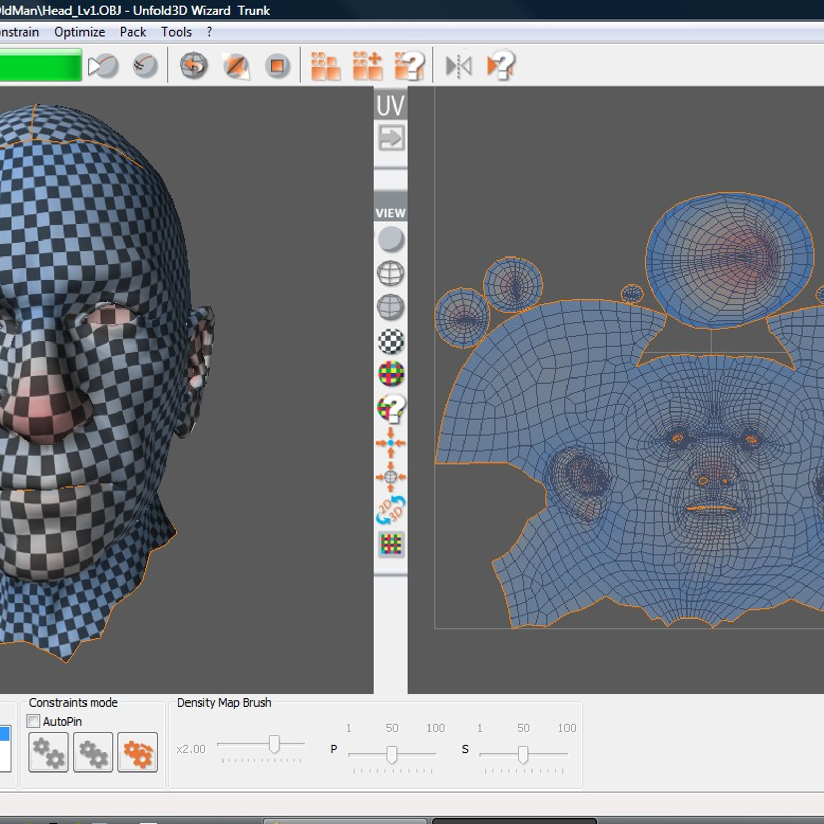Click the sphere with back arrow icon
This screenshot has width=824, height=824.
[145, 66]
